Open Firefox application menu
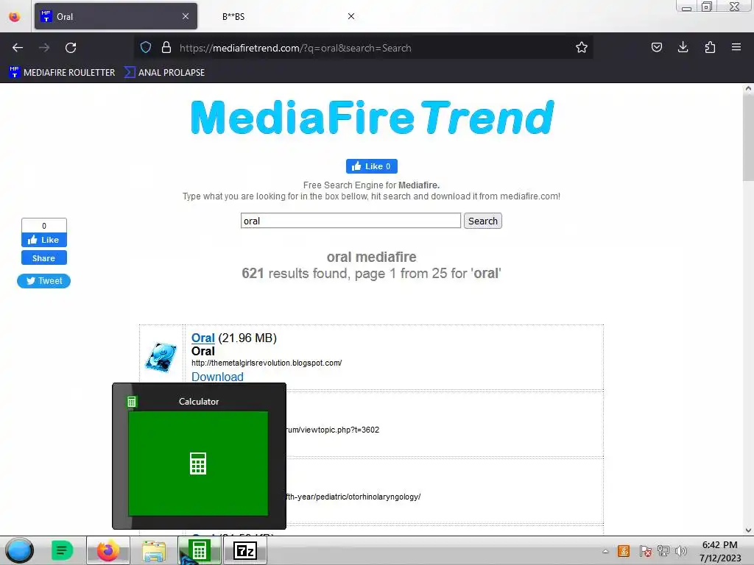The image size is (754, 565). (736, 48)
